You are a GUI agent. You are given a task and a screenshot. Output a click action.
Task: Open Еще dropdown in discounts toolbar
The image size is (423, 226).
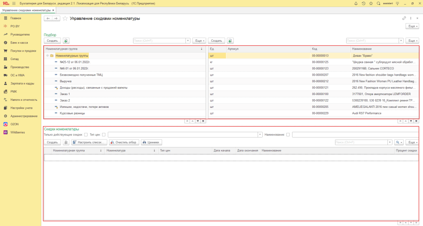tap(412, 143)
